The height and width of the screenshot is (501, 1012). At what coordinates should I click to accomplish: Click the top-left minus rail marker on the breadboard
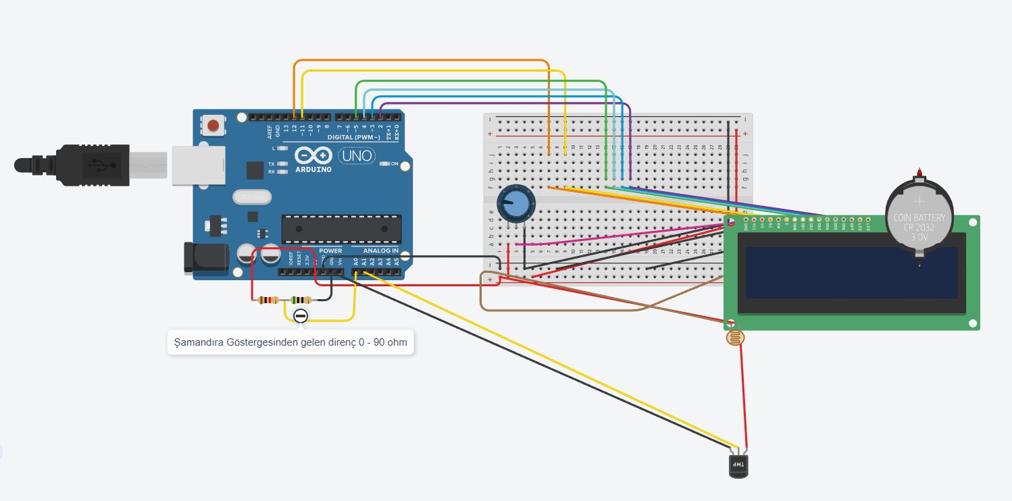tap(490, 120)
